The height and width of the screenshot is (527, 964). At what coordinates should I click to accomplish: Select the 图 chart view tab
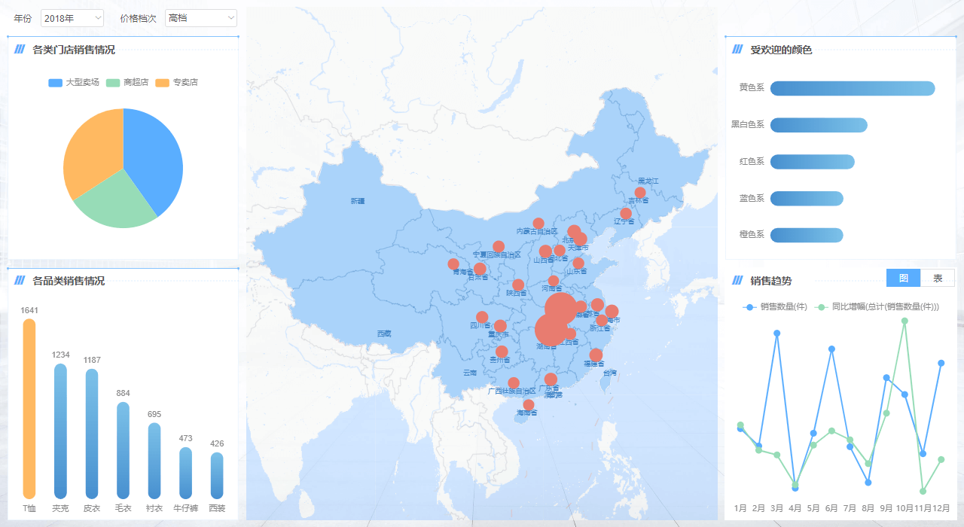pos(904,278)
